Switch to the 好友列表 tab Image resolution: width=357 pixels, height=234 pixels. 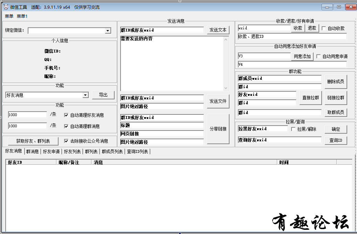pos(72,151)
